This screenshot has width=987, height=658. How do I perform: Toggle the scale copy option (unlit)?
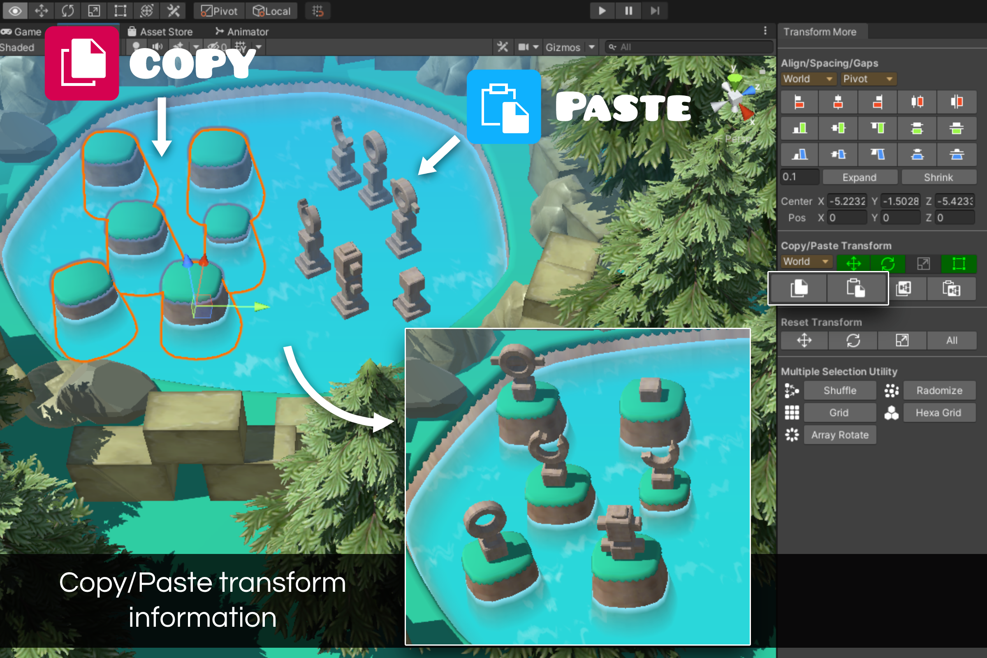923,264
